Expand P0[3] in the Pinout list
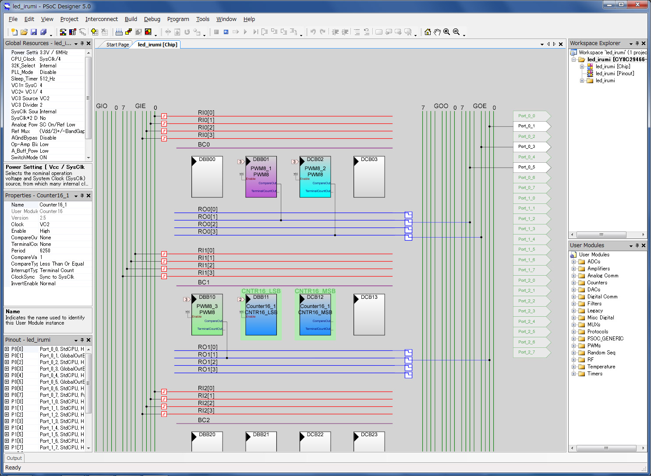 (x=7, y=369)
